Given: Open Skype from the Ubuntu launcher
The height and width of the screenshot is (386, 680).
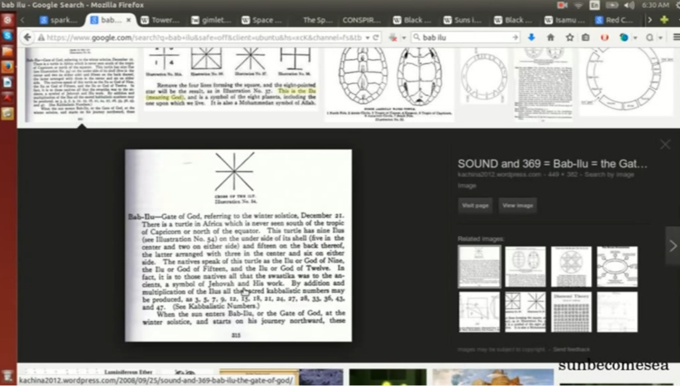Looking at the screenshot, I should click(7, 35).
